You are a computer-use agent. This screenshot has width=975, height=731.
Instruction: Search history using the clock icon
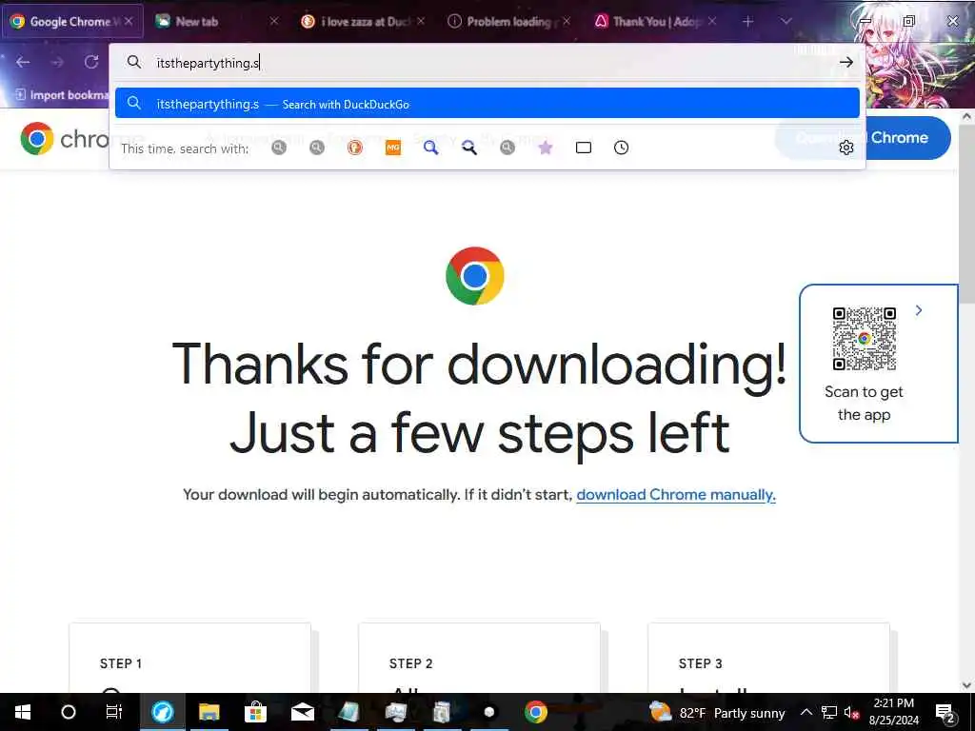621,148
